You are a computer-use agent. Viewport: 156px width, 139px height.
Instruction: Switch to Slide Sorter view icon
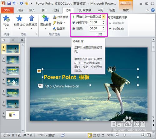click(x=95, y=135)
